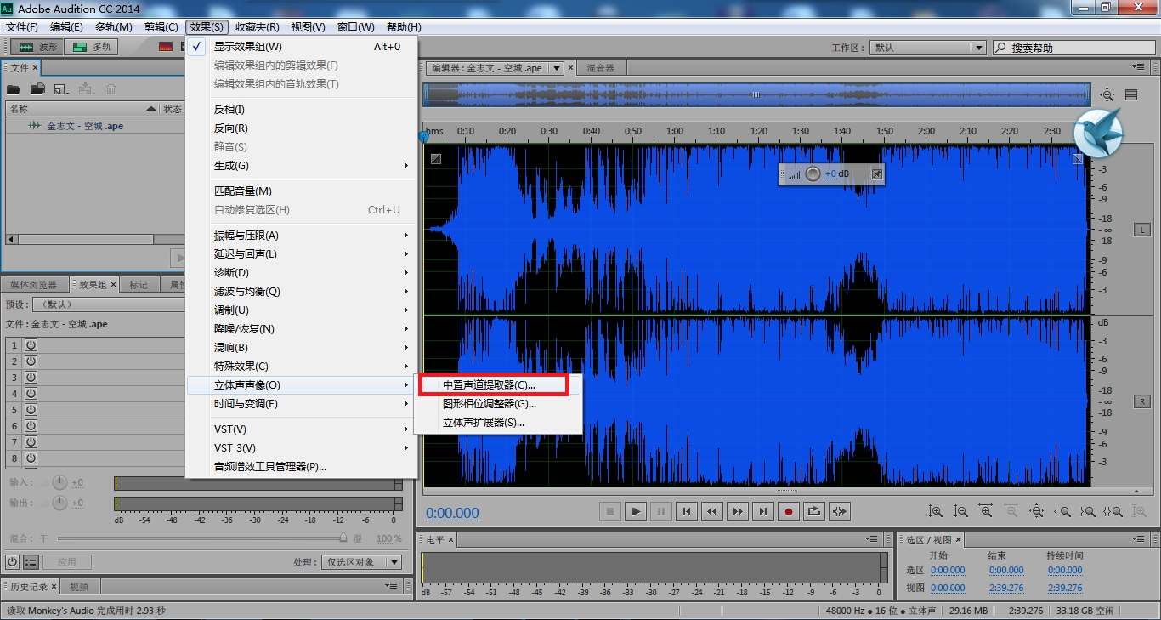Click zoom to out point icon
Viewport: 1161px width, 620px height.
click(1087, 511)
